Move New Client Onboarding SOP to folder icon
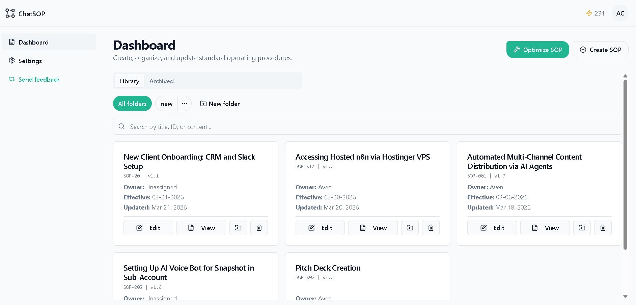The height and width of the screenshot is (305, 636). point(238,228)
